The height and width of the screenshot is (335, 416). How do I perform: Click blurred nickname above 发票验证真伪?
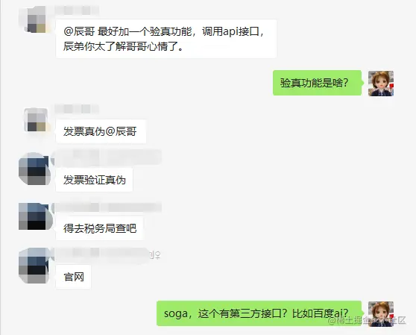pyautogui.click(x=107, y=157)
